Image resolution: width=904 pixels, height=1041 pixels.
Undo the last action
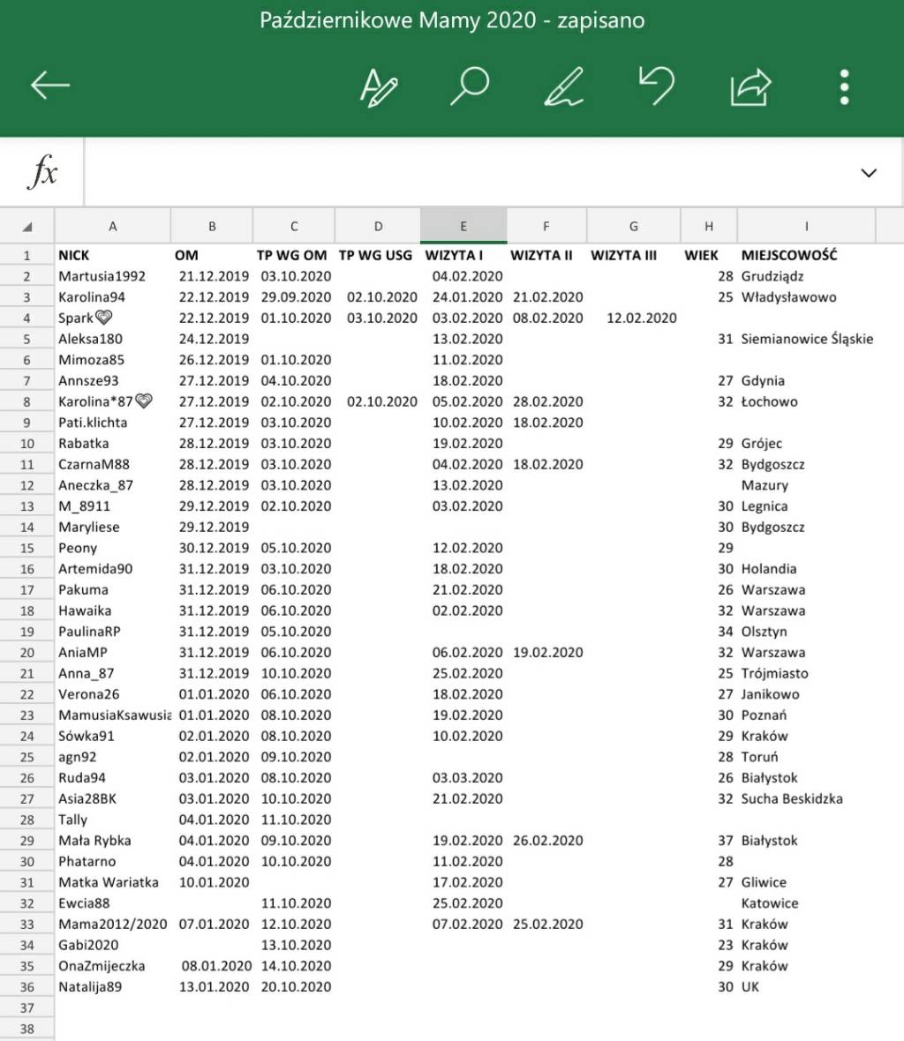click(x=656, y=86)
